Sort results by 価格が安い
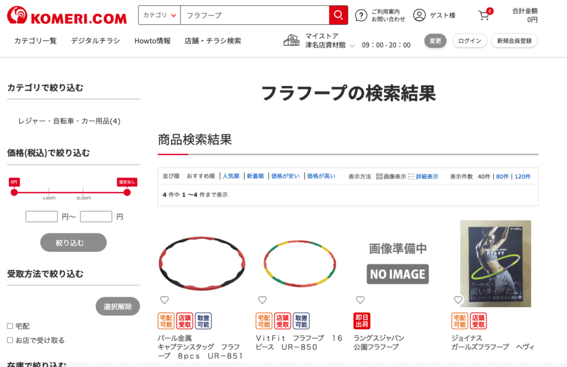567x367 pixels. coord(285,176)
